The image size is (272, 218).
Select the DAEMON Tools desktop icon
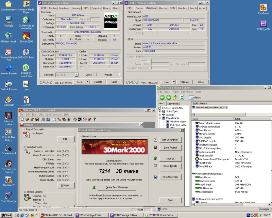pyautogui.click(x=26, y=54)
